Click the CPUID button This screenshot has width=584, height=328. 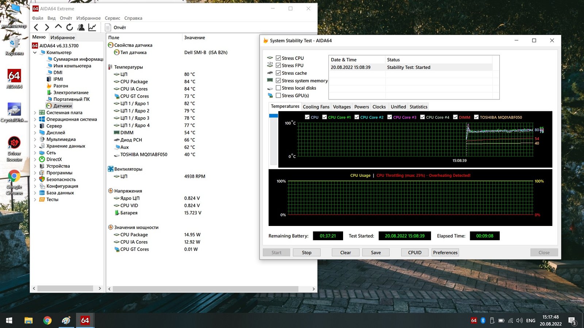pyautogui.click(x=415, y=253)
